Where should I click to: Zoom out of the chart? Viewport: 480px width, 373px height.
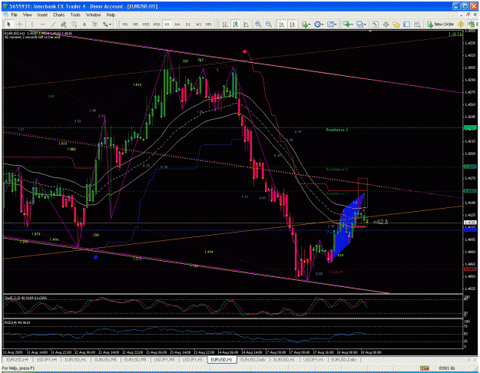269,24
